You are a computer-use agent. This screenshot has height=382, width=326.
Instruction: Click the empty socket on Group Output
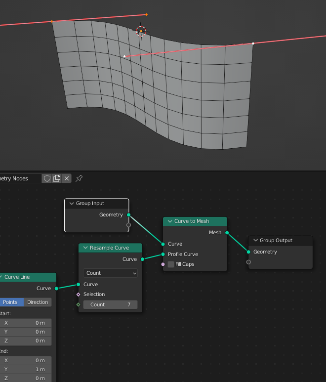click(x=248, y=262)
